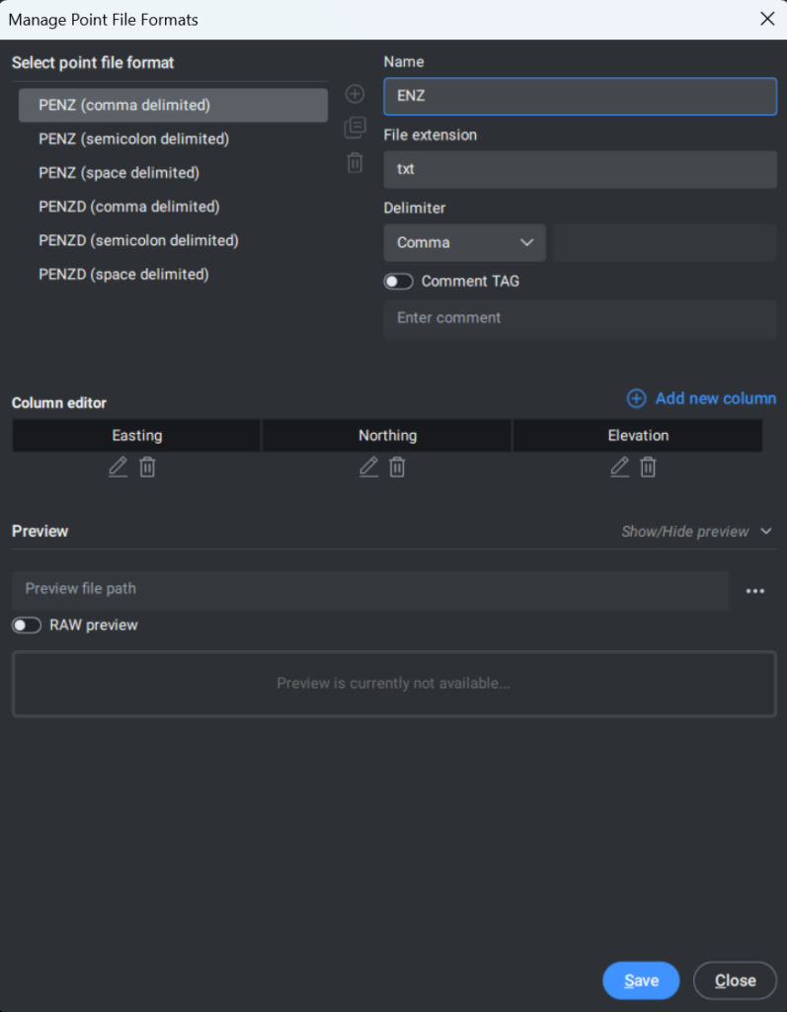Delete the Northing column

click(x=397, y=466)
